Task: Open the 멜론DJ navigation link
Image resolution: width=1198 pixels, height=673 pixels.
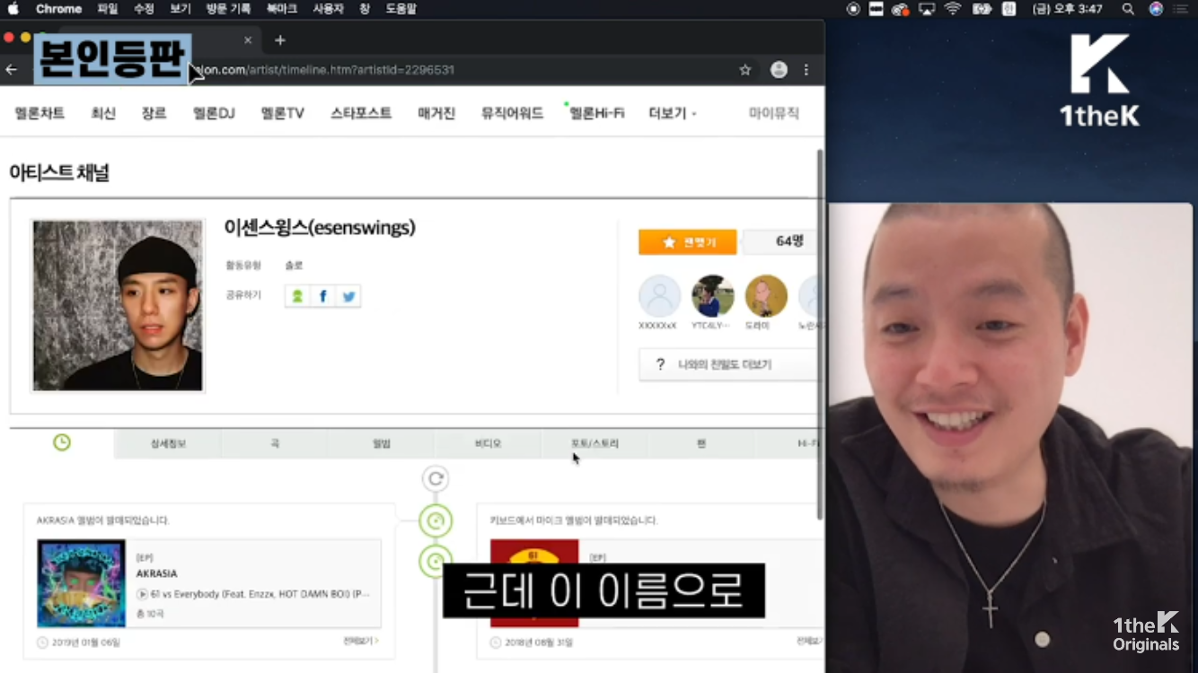Action: pyautogui.click(x=214, y=113)
